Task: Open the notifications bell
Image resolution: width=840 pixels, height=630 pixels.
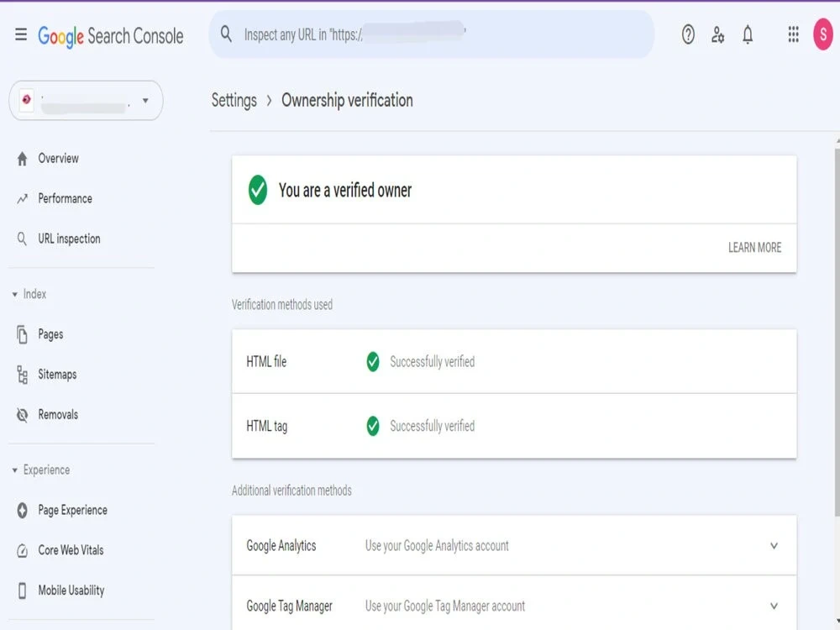Action: pyautogui.click(x=748, y=34)
